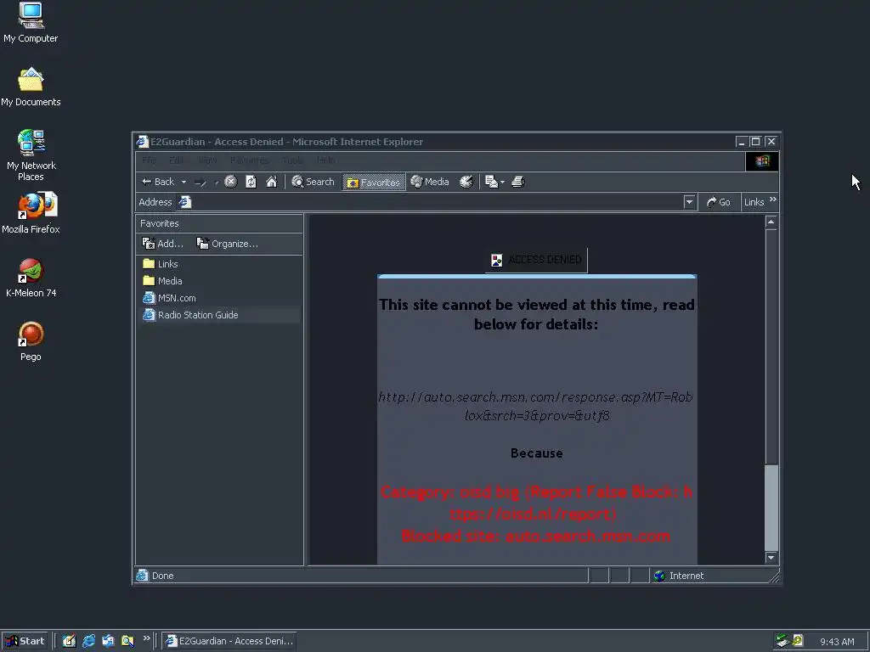Image resolution: width=870 pixels, height=652 pixels.
Task: Print the page with Print icon
Action: [518, 182]
